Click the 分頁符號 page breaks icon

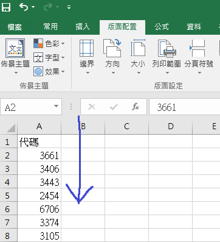tap(197, 48)
